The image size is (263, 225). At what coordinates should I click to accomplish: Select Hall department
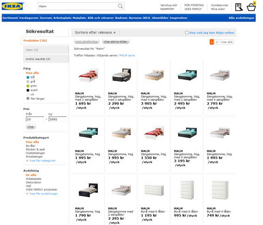28,186
